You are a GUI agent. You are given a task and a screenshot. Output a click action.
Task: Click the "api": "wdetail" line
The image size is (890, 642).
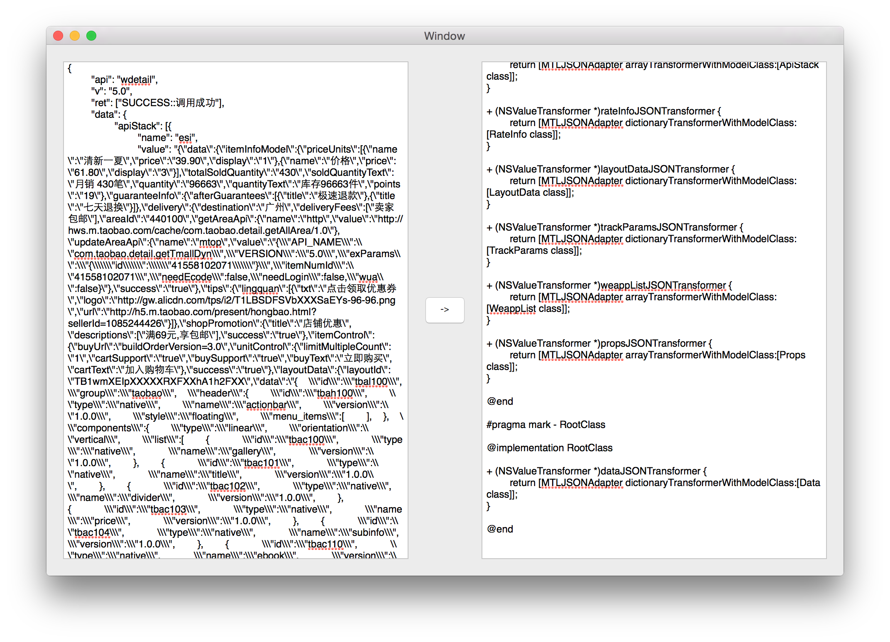point(125,80)
